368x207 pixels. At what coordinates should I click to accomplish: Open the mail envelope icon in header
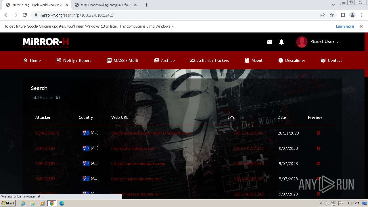pos(269,42)
